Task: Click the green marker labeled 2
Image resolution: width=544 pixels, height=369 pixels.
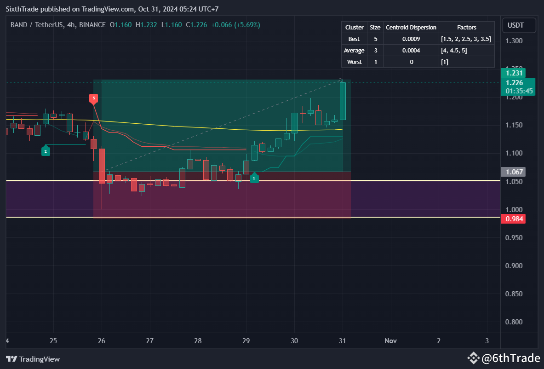Action: click(46, 151)
